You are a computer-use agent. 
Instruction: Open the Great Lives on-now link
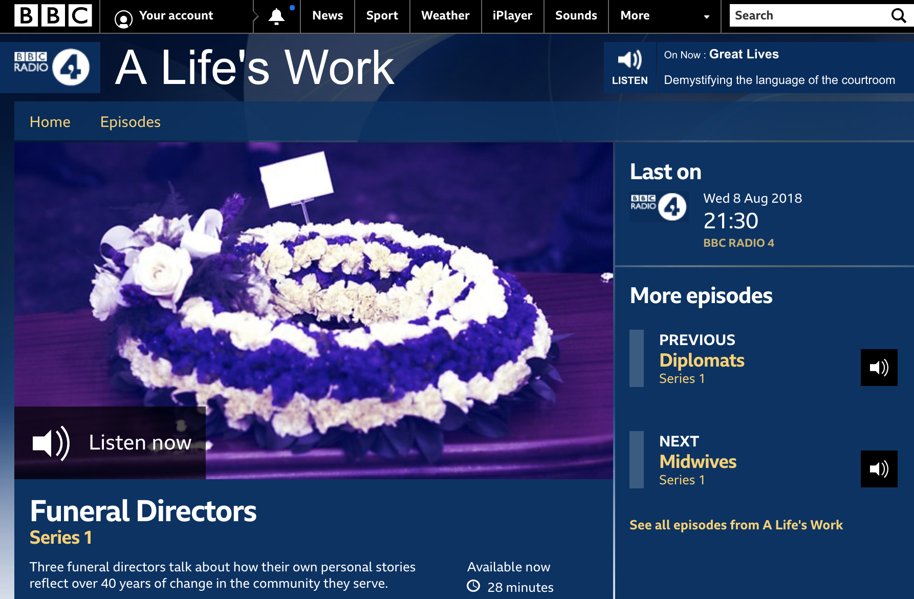coord(744,54)
